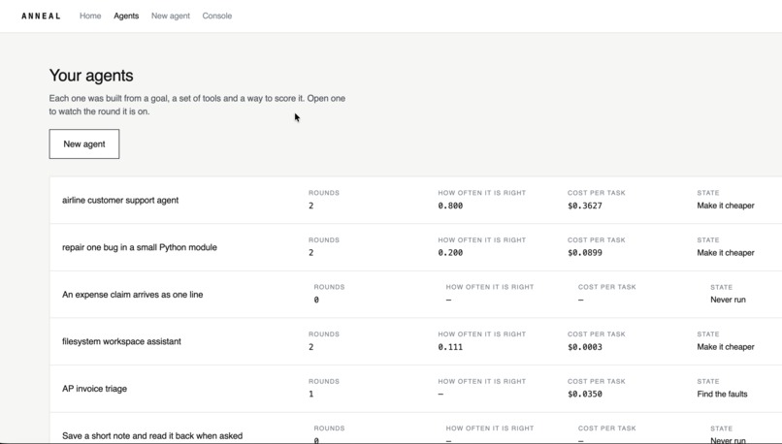The width and height of the screenshot is (782, 444).
Task: Open the filesystem workspace assistant agent
Action: click(121, 342)
